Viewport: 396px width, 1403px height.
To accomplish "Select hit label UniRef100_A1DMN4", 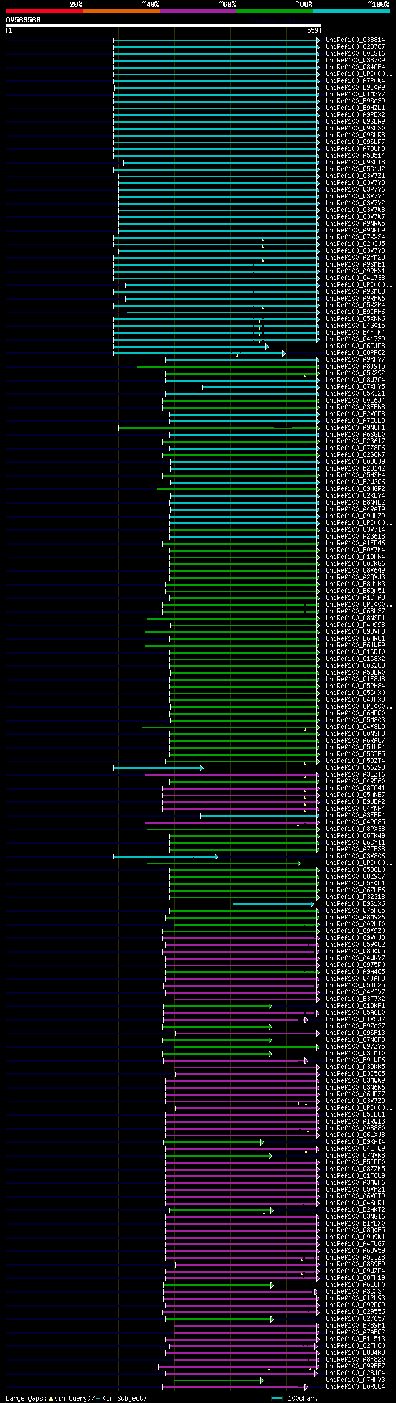I will pyautogui.click(x=355, y=557).
